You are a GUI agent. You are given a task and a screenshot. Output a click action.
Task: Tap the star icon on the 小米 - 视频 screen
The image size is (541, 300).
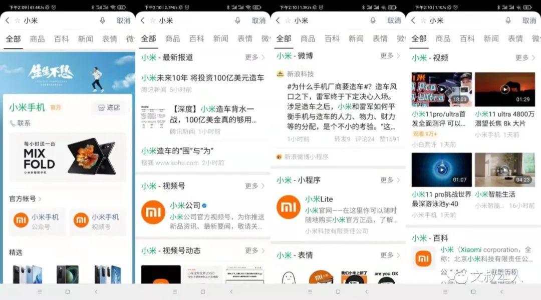423,20
